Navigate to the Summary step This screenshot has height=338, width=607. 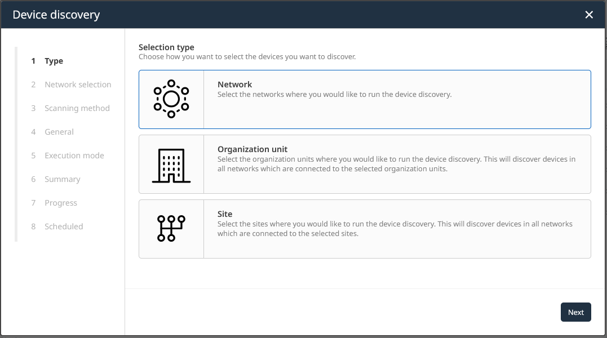click(63, 179)
